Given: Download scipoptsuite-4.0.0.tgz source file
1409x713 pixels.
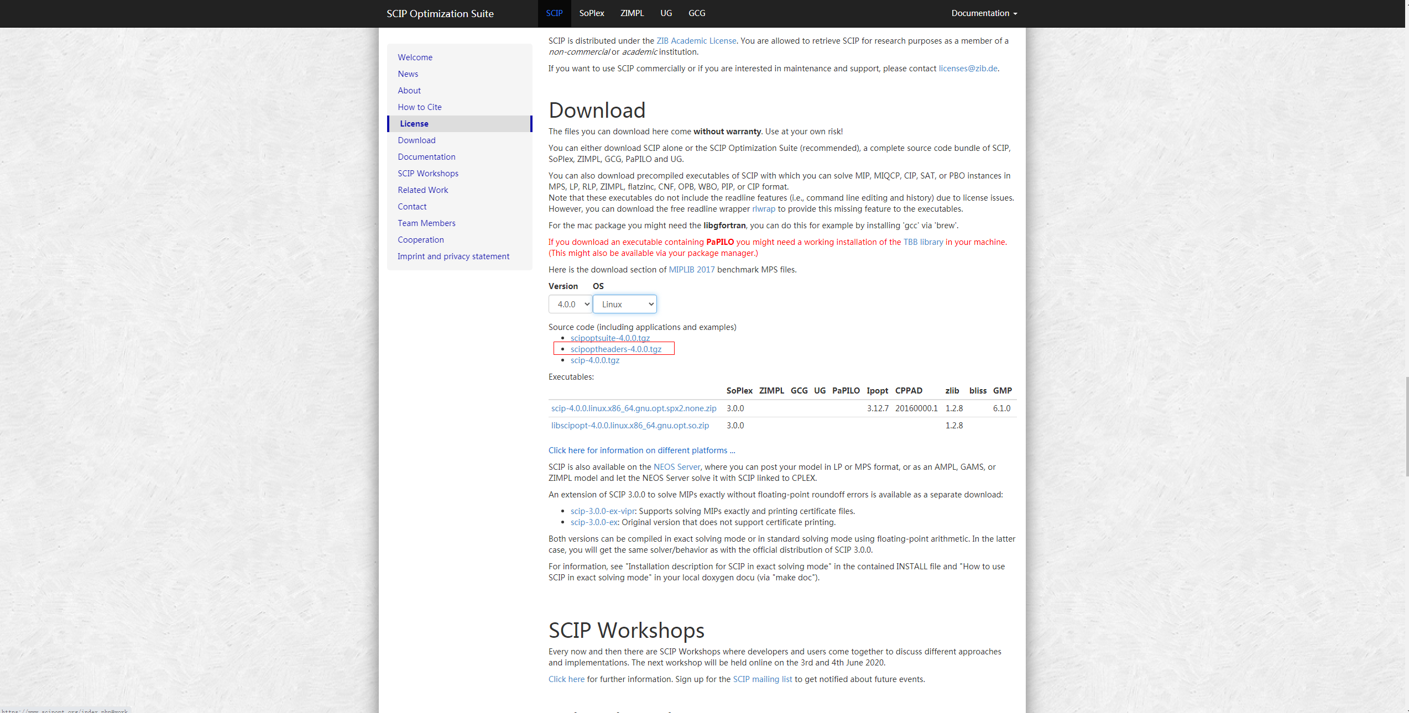Looking at the screenshot, I should click(610, 338).
